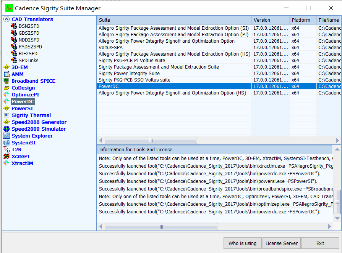Click the info panel vertical scrollbar thumb
Viewport: 342px width, 253px height.
click(x=337, y=202)
